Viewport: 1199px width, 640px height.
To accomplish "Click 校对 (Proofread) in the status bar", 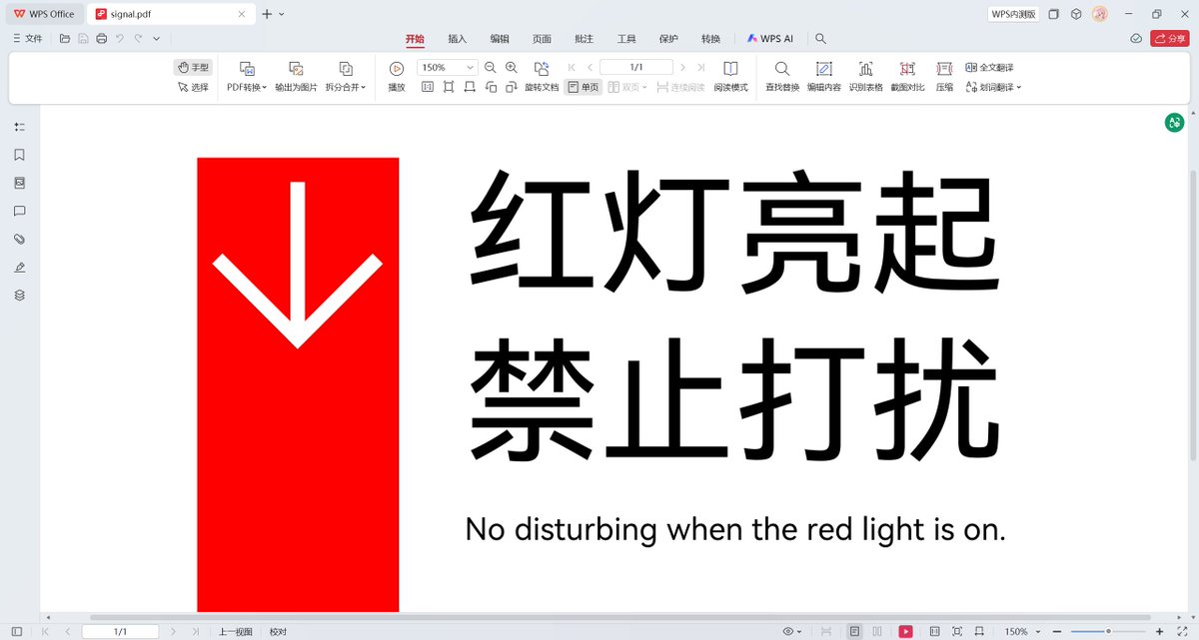I will pyautogui.click(x=277, y=630).
